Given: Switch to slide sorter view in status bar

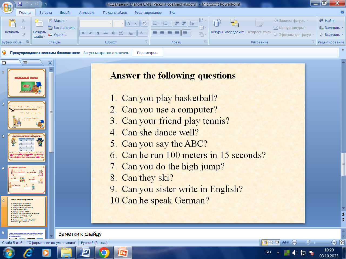Looking at the screenshot, I should 271,243.
